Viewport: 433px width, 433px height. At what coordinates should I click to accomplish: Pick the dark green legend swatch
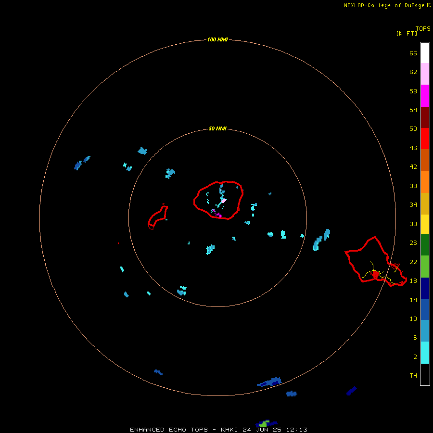(425, 244)
